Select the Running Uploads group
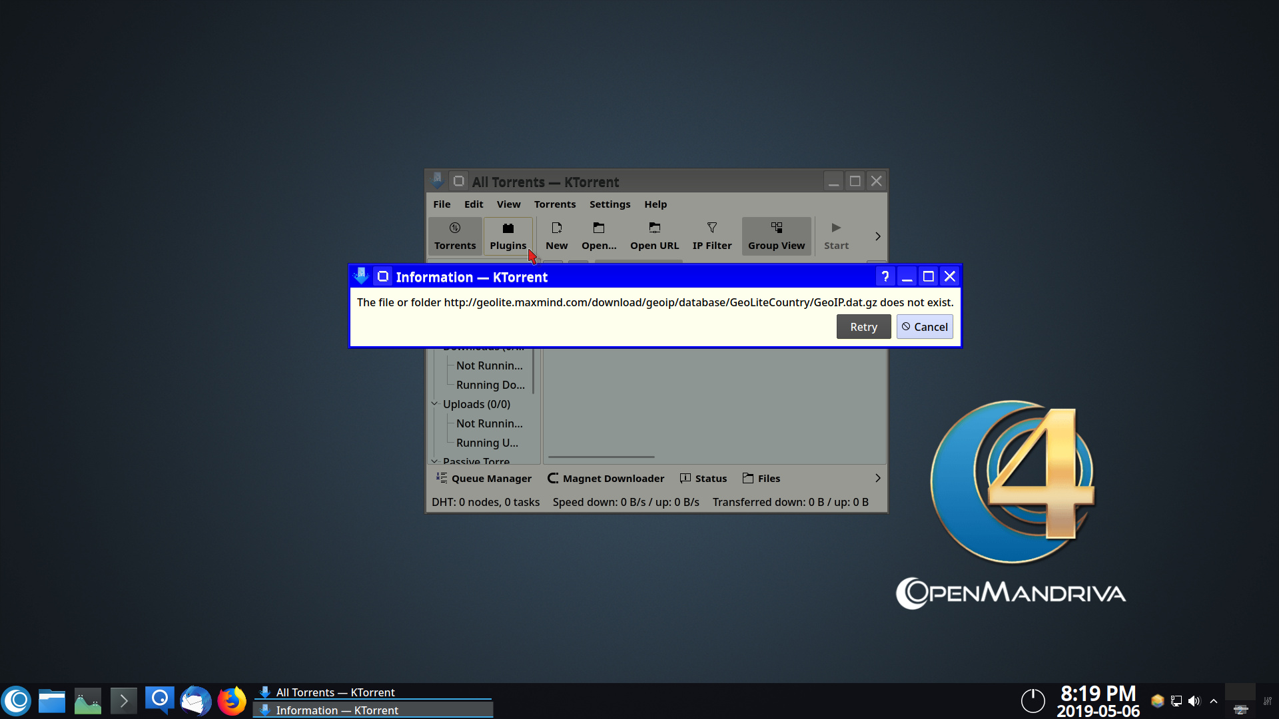This screenshot has height=719, width=1279. coord(487,443)
